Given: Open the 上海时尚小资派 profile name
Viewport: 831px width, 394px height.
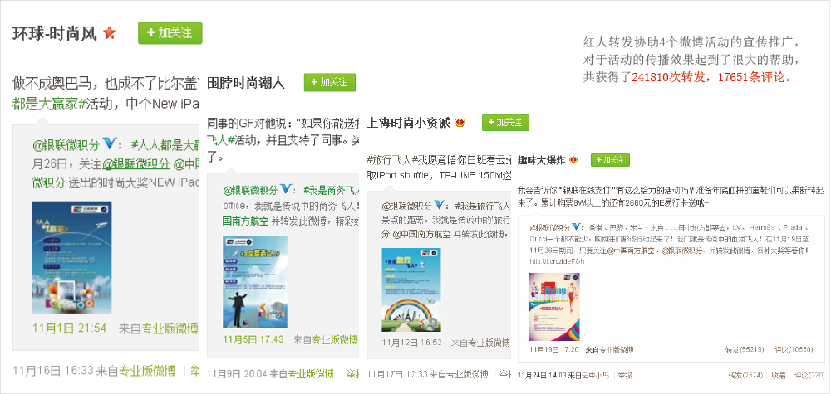Looking at the screenshot, I should [409, 123].
